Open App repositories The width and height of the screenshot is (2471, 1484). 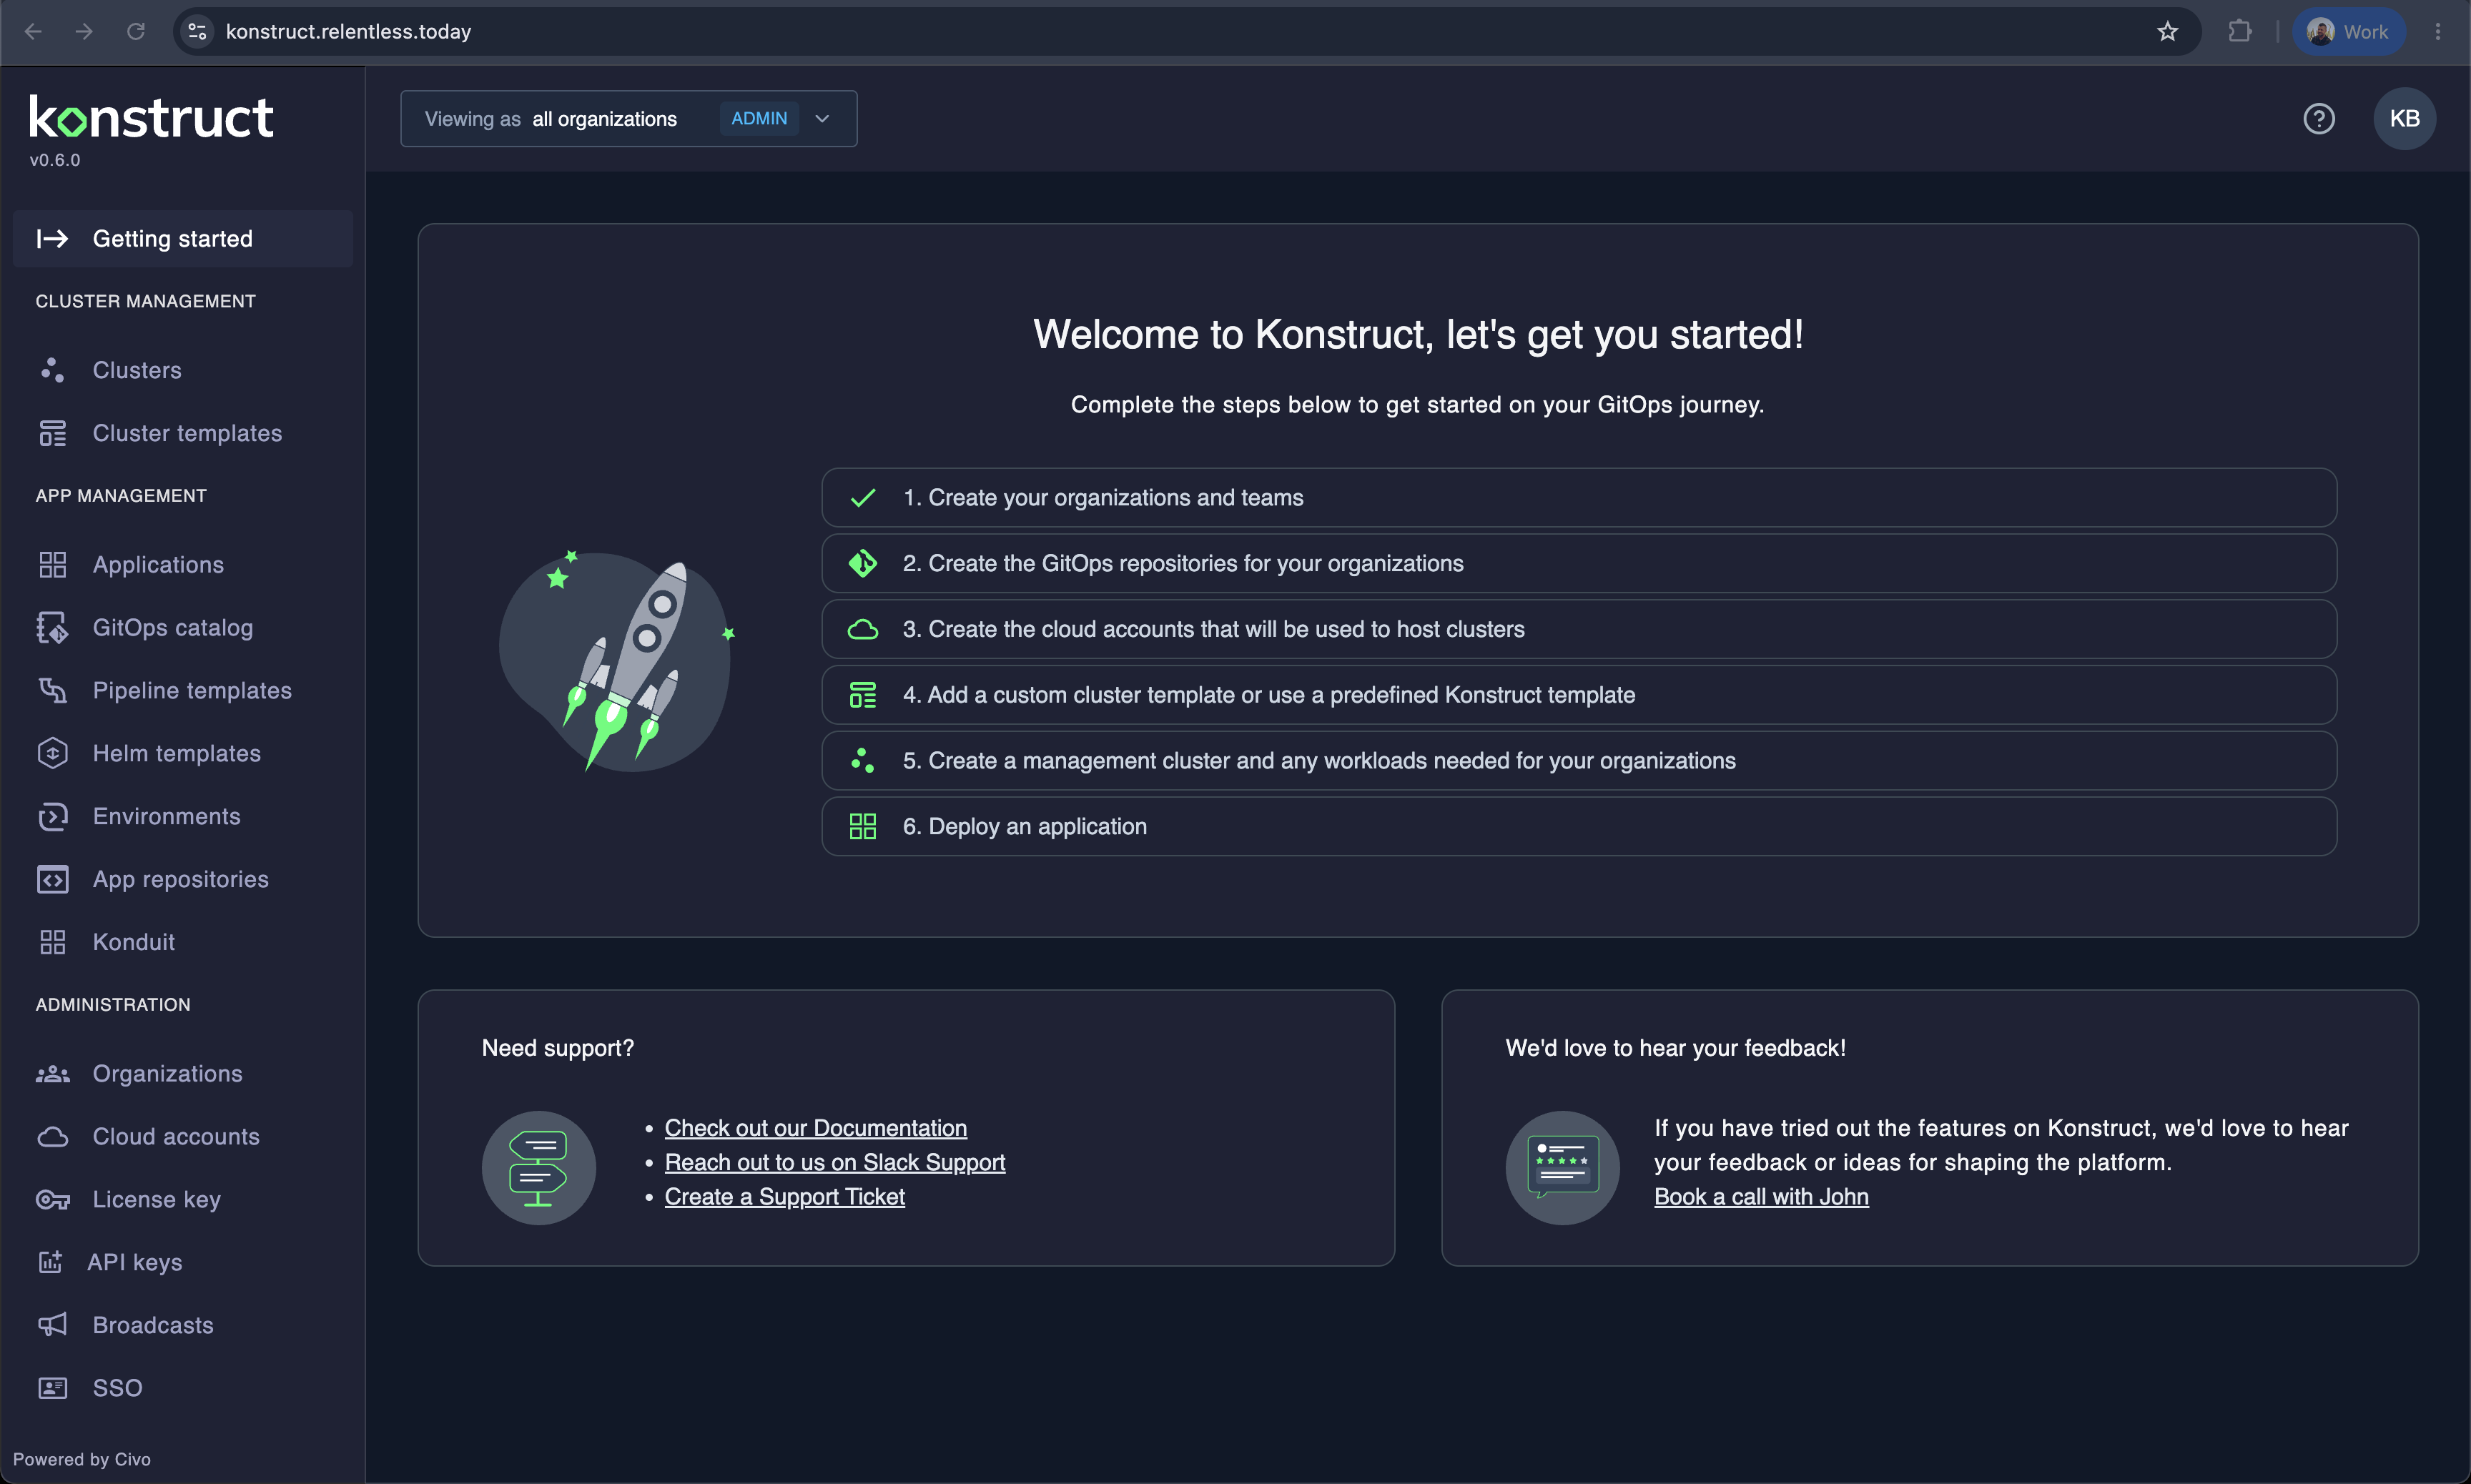183,880
